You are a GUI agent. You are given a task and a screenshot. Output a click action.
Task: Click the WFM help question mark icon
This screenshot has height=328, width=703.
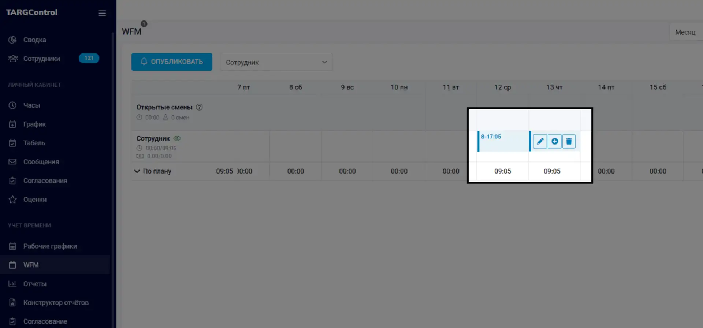click(x=144, y=24)
